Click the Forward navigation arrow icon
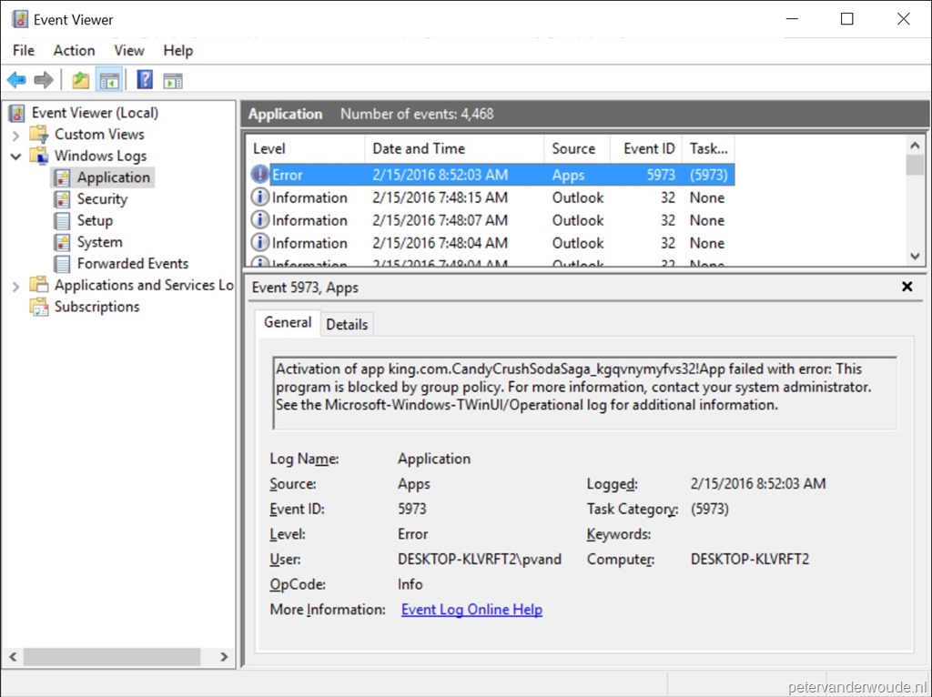932x697 pixels. (x=43, y=79)
